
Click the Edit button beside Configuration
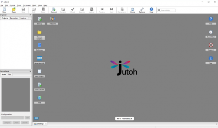pyautogui.click(x=27, y=118)
